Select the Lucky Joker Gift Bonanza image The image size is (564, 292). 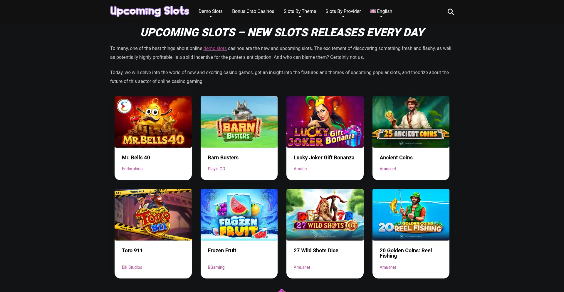[x=325, y=122]
